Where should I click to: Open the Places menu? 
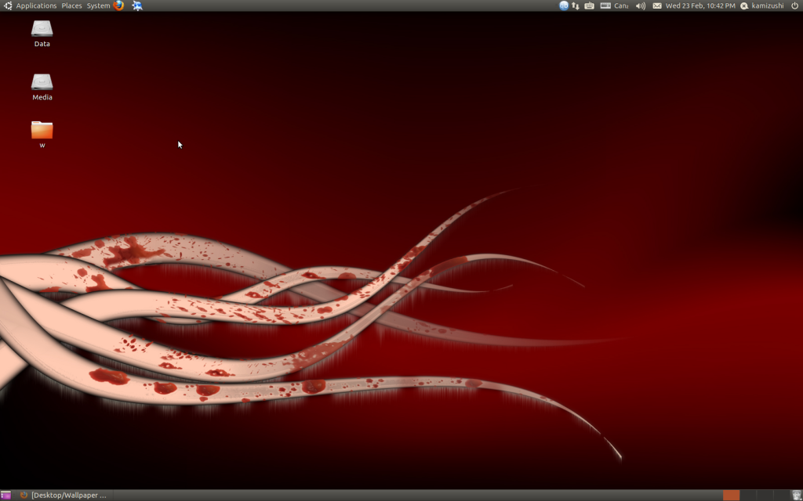coord(71,5)
